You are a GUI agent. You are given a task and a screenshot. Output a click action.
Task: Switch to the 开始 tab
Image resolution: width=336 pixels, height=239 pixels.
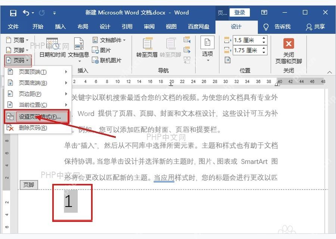38,27
